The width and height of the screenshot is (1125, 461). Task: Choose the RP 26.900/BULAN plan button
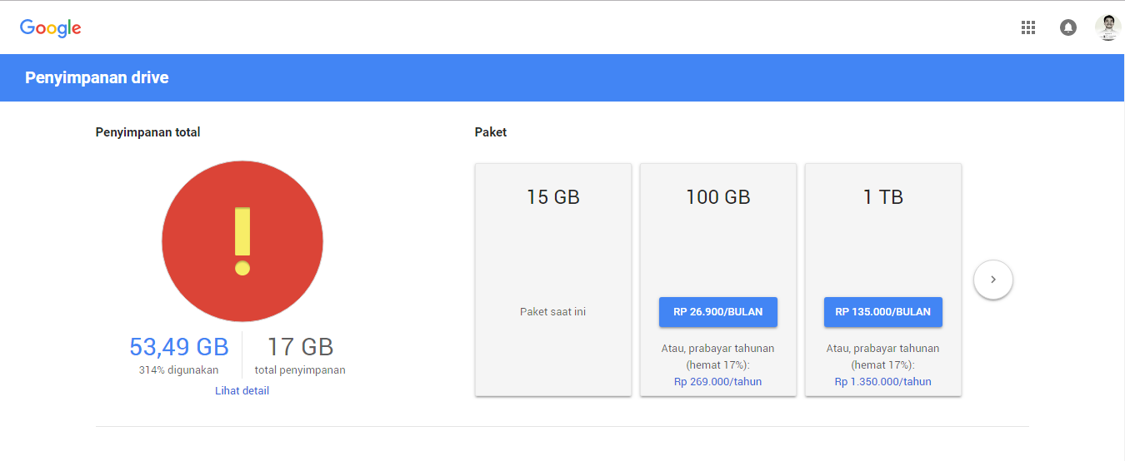click(x=717, y=312)
